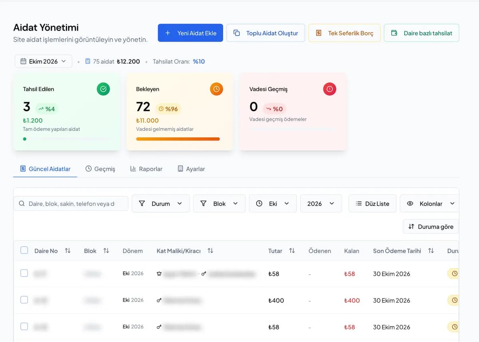This screenshot has width=479, height=342.
Task: Switch to the Geçmiş tab
Action: pyautogui.click(x=100, y=169)
